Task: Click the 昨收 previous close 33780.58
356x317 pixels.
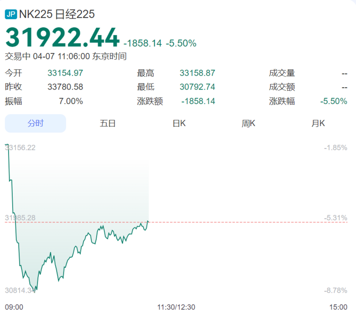Action: 65,87
